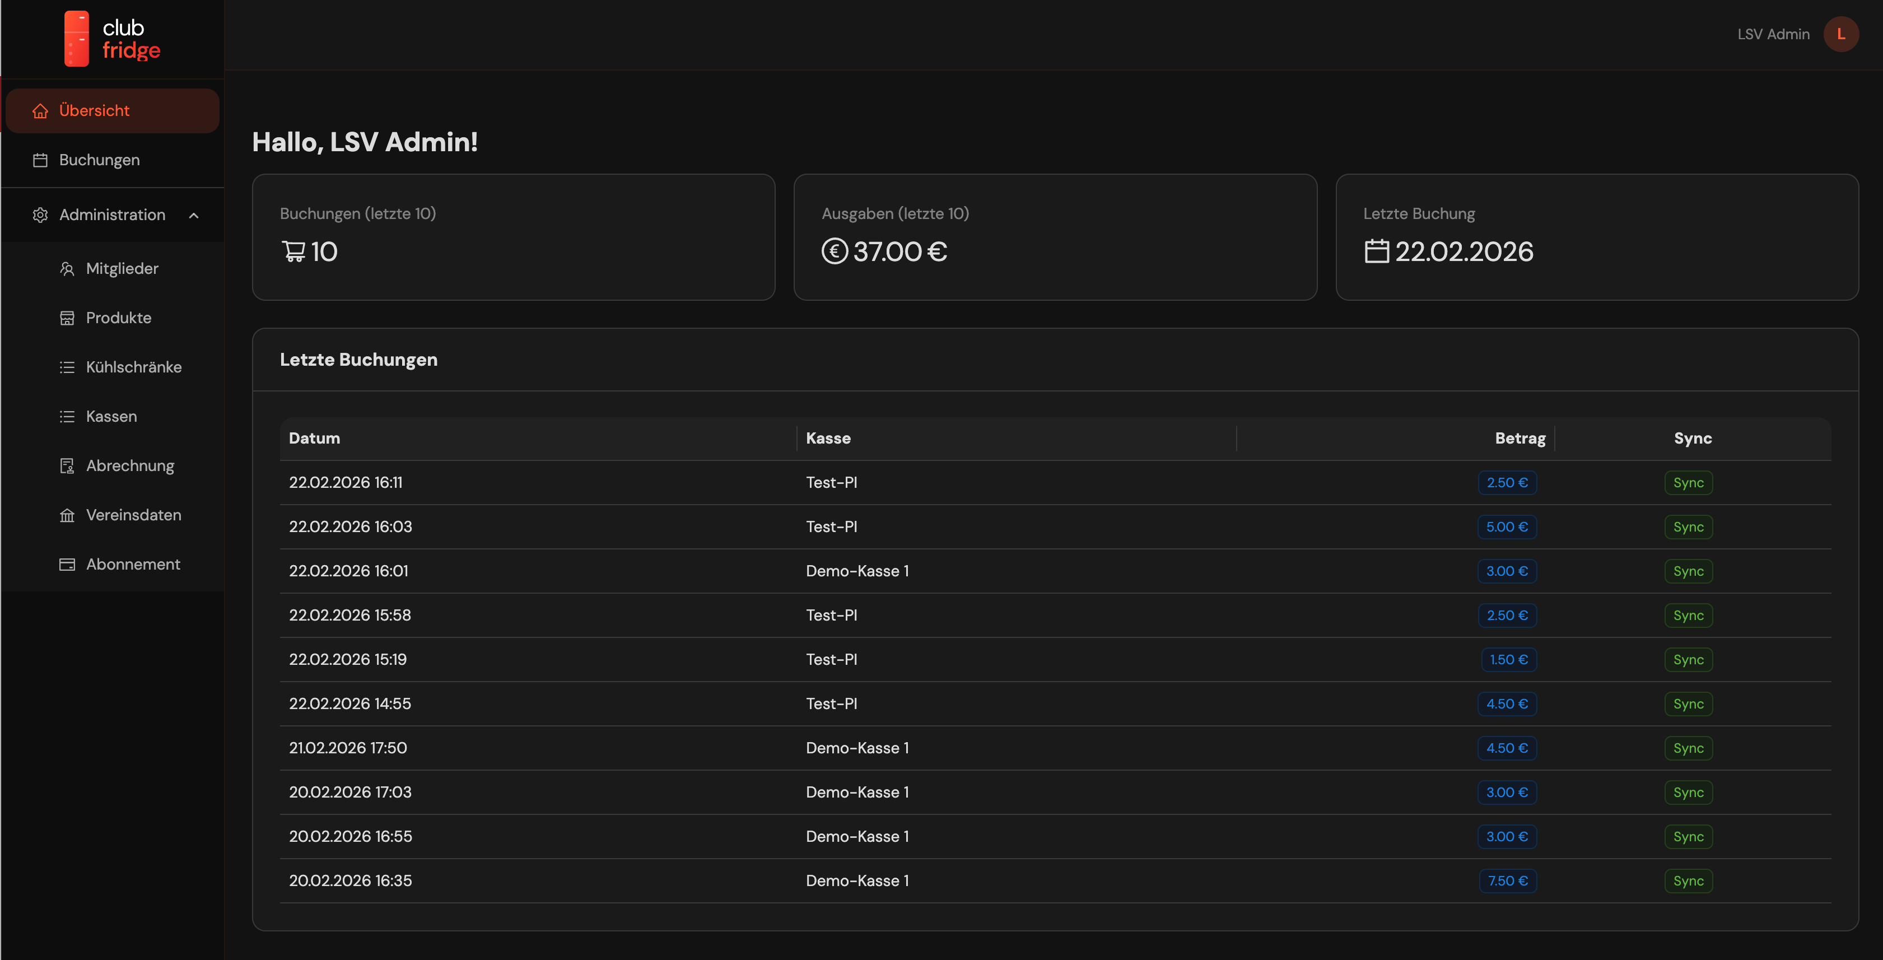Click the Mitglieder people icon
The image size is (1883, 960).
tap(67, 269)
